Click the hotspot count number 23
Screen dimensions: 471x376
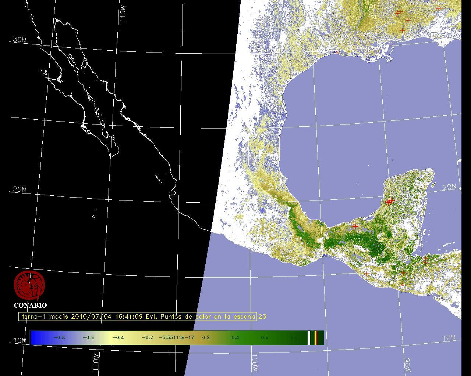pos(262,317)
